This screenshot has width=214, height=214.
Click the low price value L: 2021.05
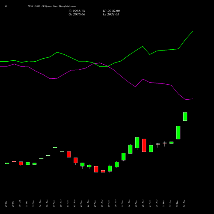[111, 15]
